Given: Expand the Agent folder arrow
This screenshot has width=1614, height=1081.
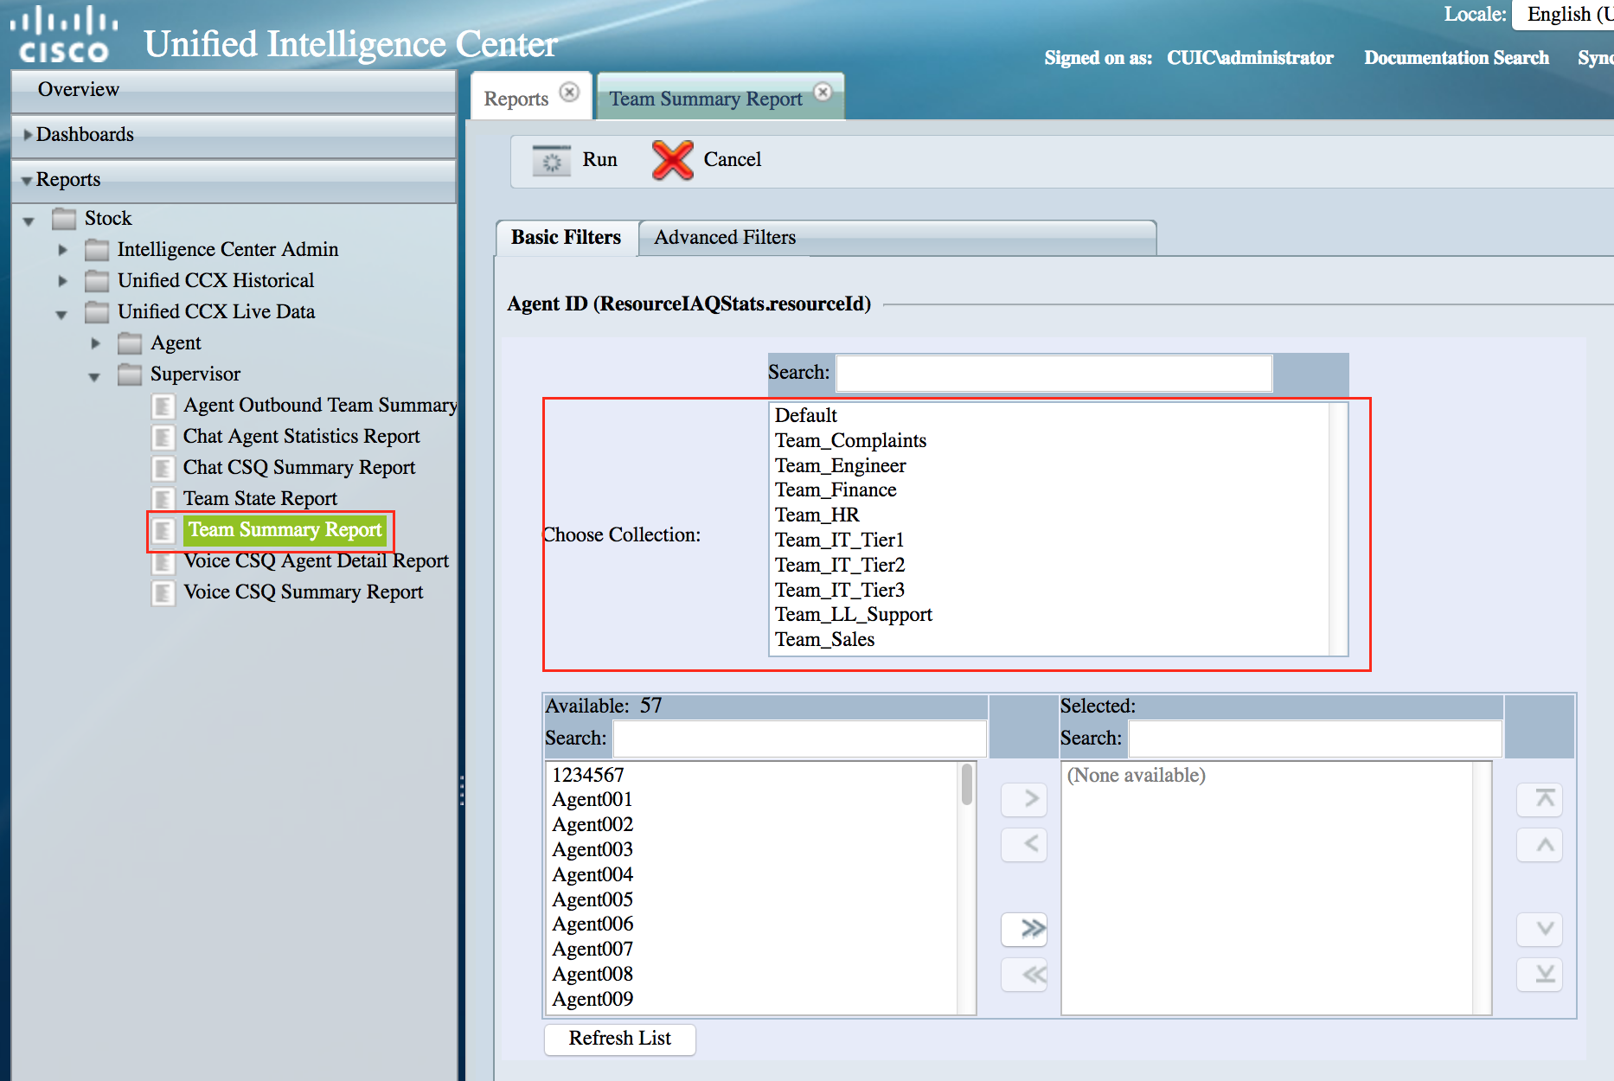Looking at the screenshot, I should point(95,343).
